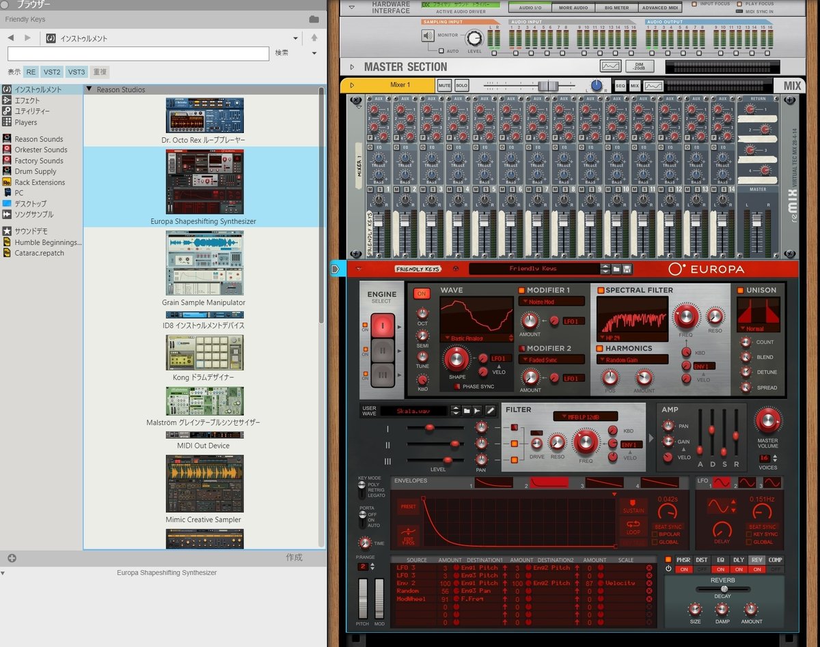Solo Mixer 1 with the SOLO button

(x=461, y=85)
